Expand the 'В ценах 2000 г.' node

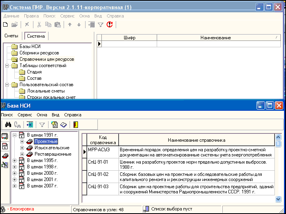(15, 173)
